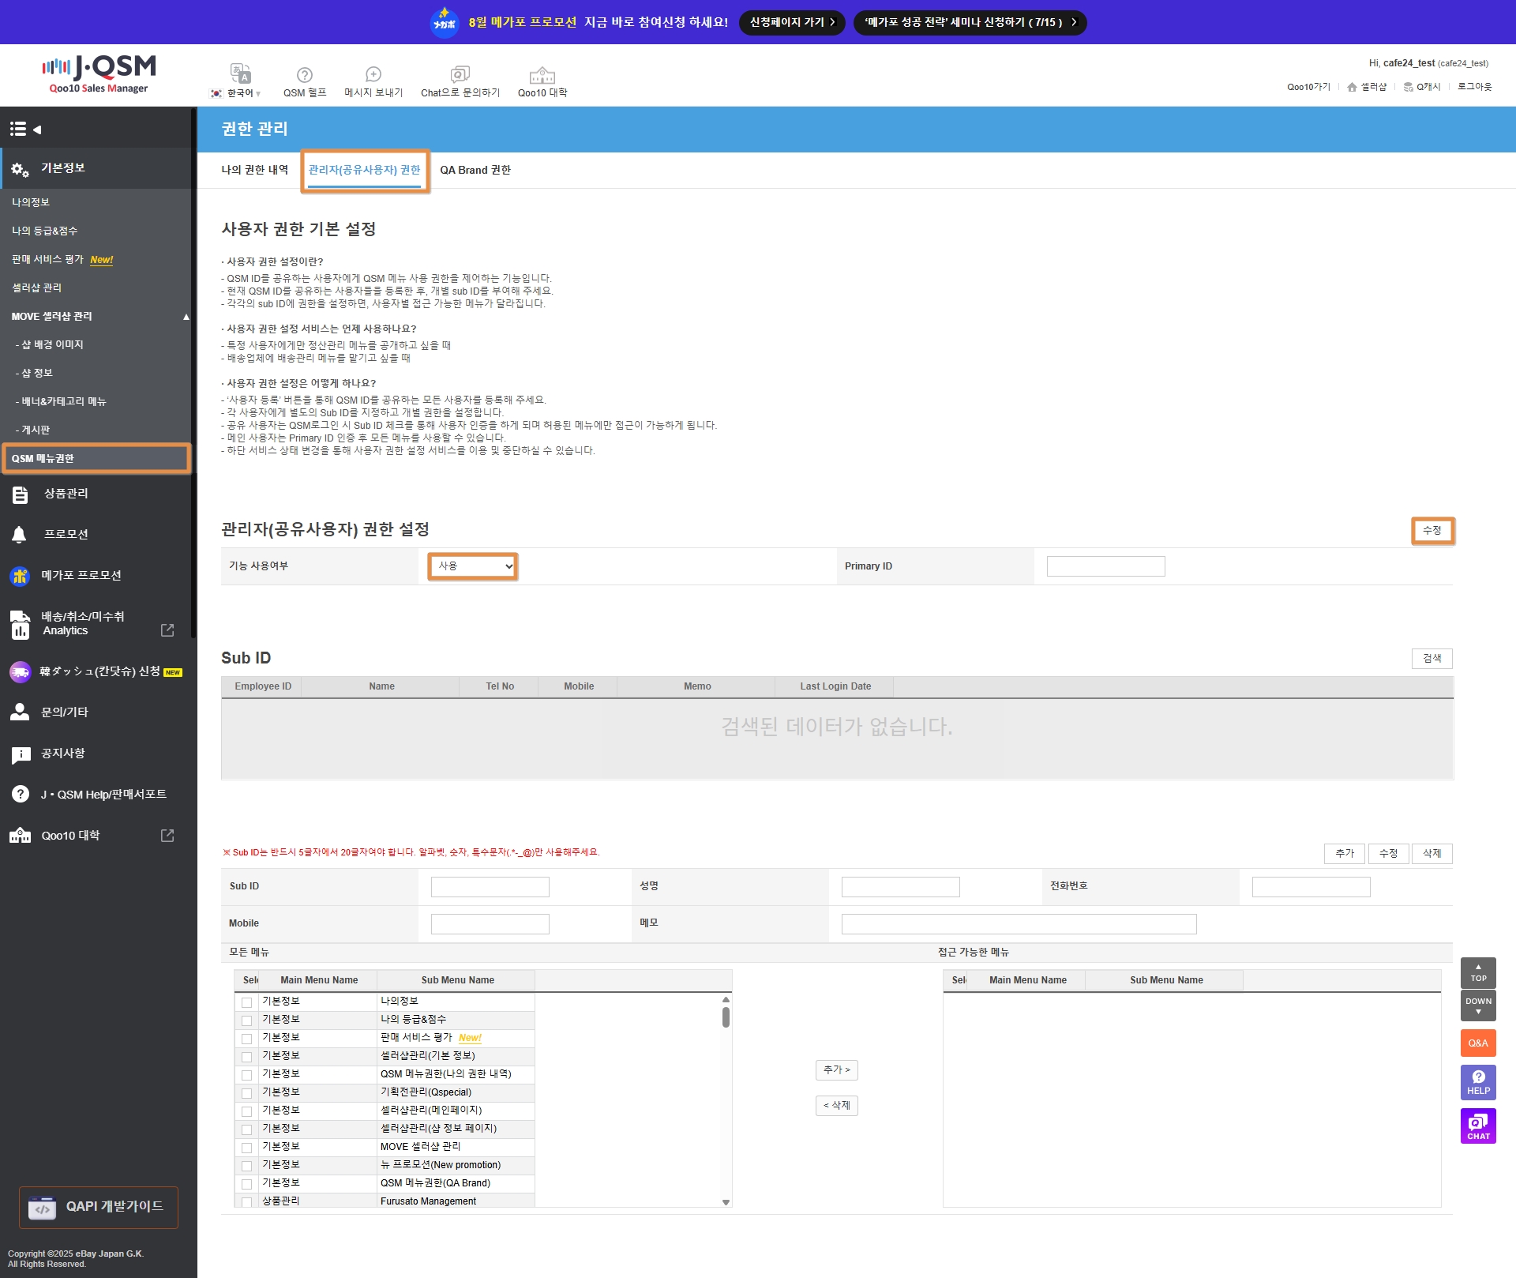Check the 나의 등급&점수 row checkbox
1516x1278 pixels.
click(x=247, y=1021)
